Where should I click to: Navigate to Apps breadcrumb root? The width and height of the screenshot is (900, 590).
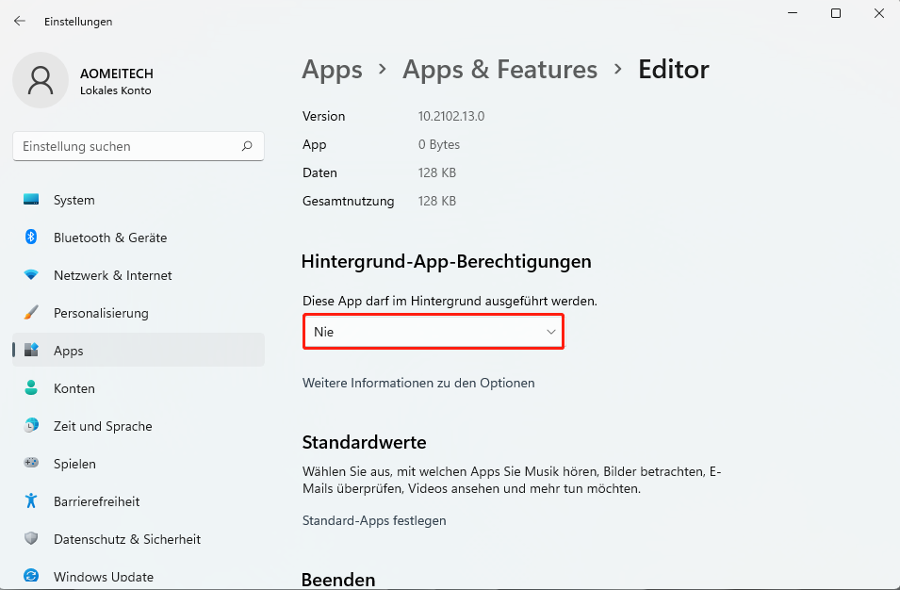[x=332, y=70]
